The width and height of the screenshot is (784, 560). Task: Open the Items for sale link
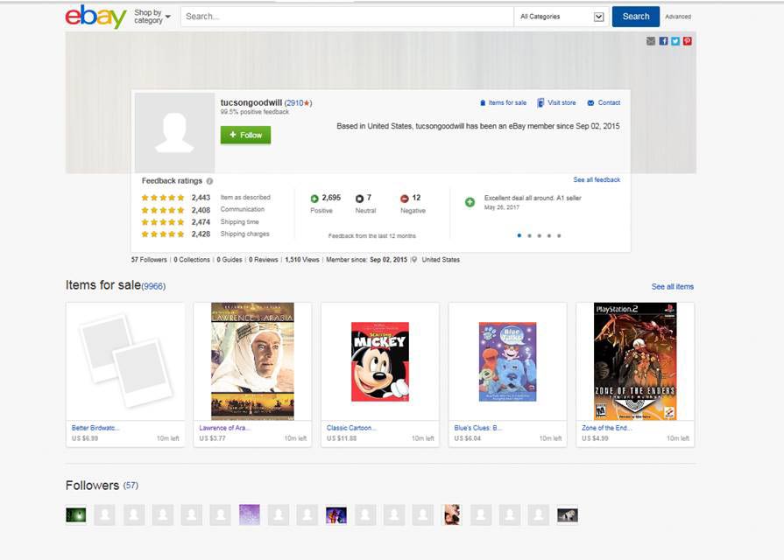pos(507,103)
